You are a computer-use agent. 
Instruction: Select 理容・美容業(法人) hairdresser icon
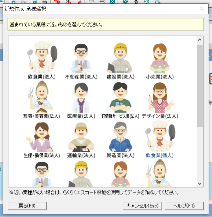tap(41, 97)
